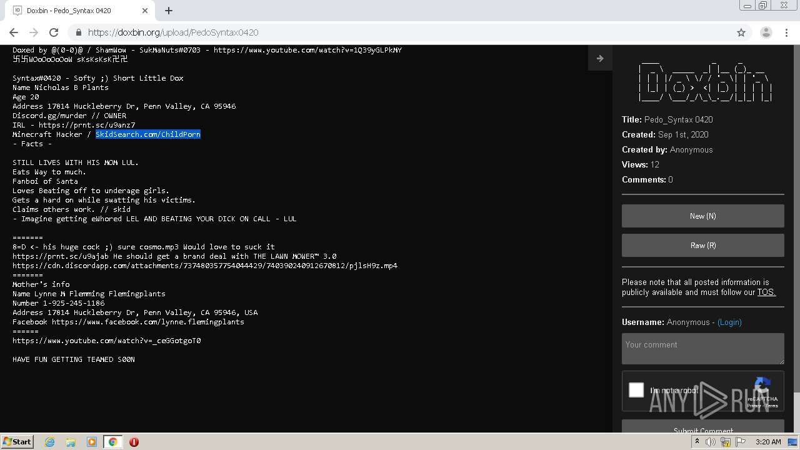Screen dimensions: 800x450
Task: Go back to the previous page
Action: (14, 32)
